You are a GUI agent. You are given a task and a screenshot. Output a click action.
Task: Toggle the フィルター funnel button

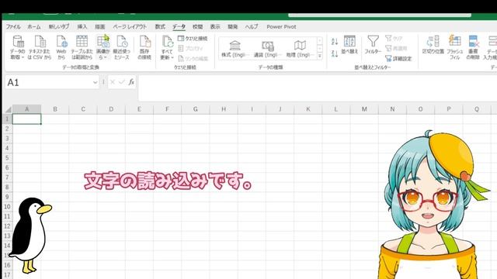pos(373,45)
